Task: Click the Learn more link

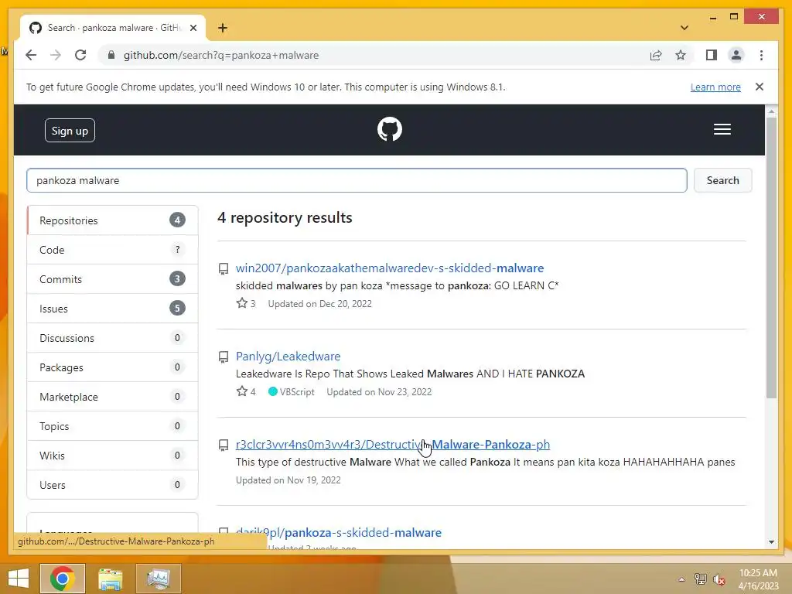Action: pyautogui.click(x=715, y=87)
